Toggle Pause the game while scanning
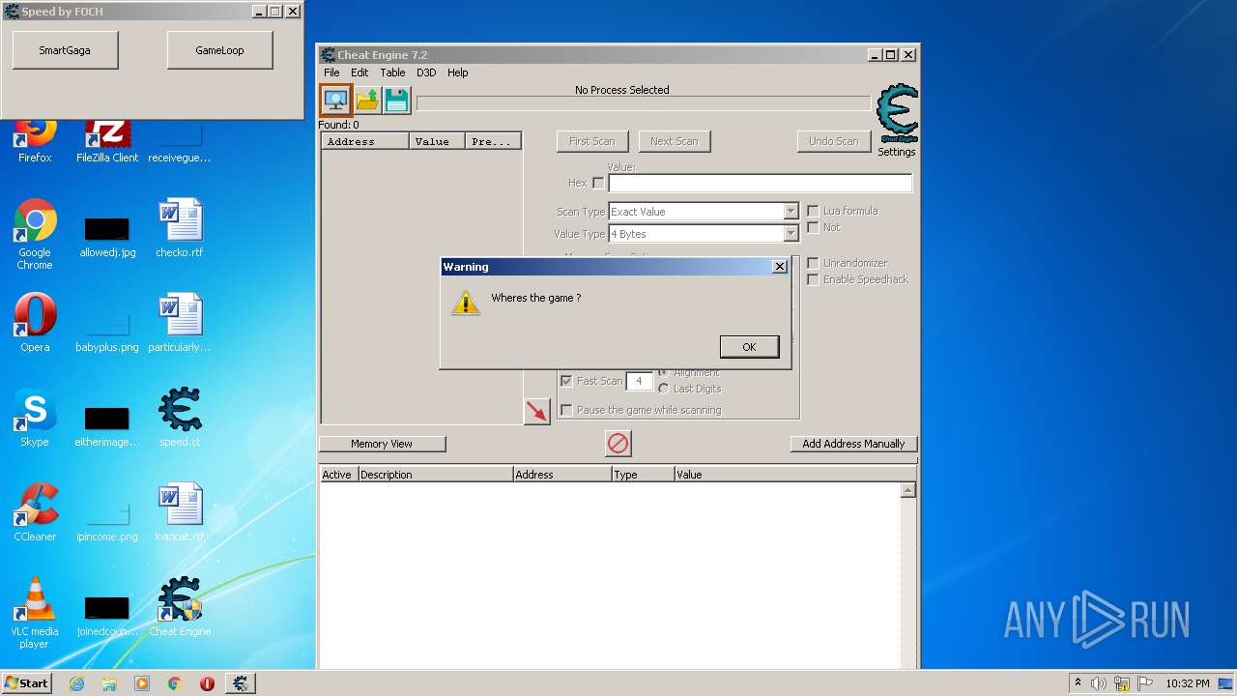 coord(566,410)
